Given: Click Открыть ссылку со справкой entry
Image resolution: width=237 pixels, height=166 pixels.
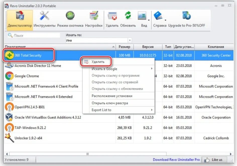Looking at the screenshot, I should pos(118,82).
